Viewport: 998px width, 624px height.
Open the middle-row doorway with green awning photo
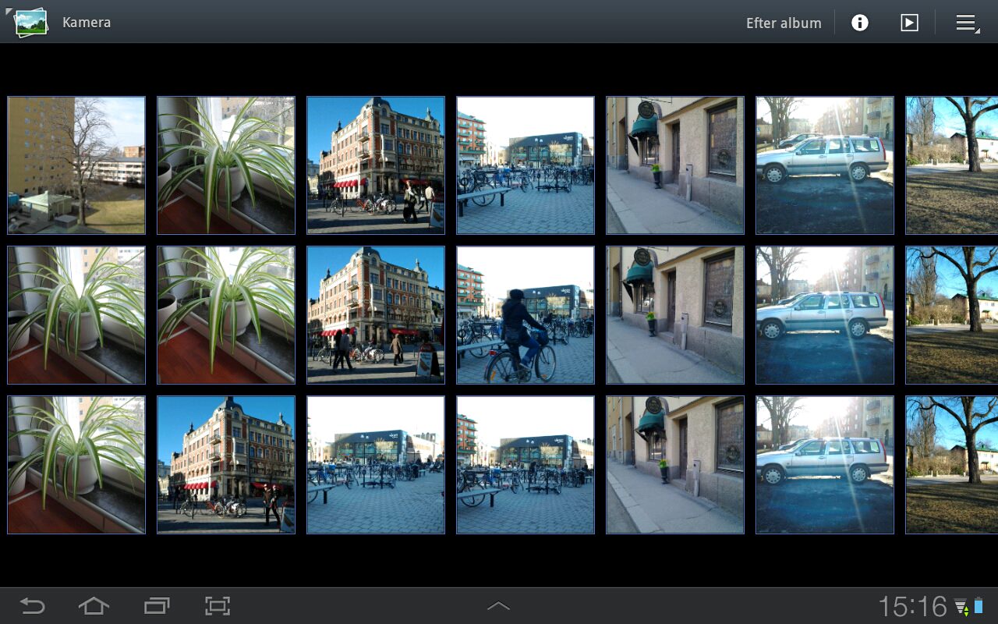pos(675,315)
